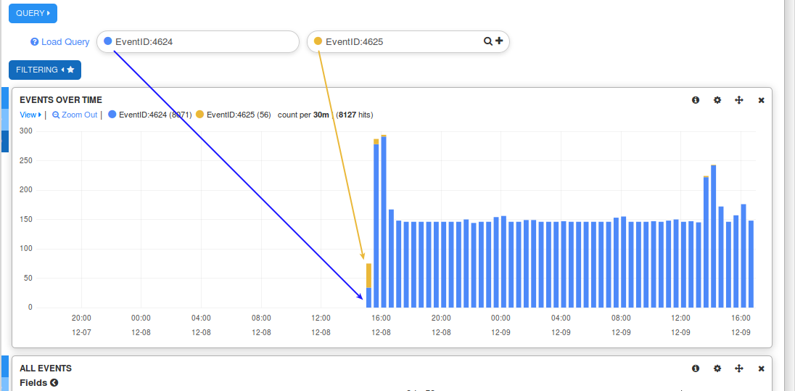Expand the QUERY section button
Screen dimensions: 795x391
click(x=33, y=13)
